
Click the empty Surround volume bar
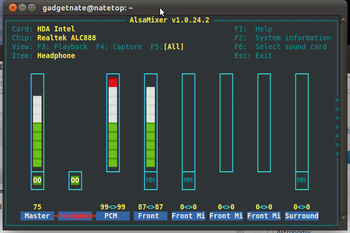(302, 123)
